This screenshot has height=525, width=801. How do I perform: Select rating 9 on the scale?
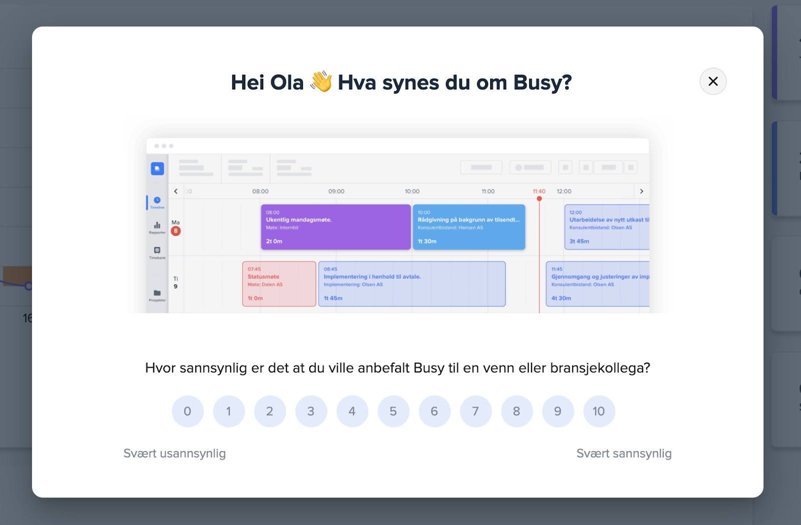click(x=558, y=411)
